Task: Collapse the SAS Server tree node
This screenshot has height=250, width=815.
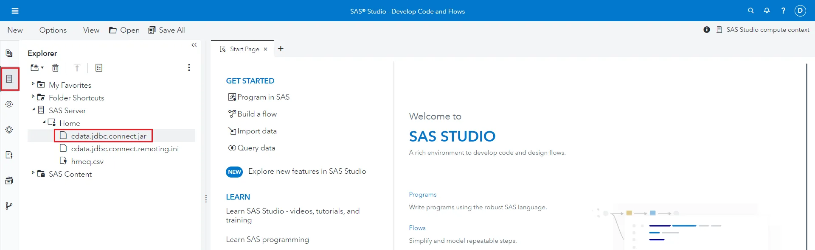Action: point(34,110)
